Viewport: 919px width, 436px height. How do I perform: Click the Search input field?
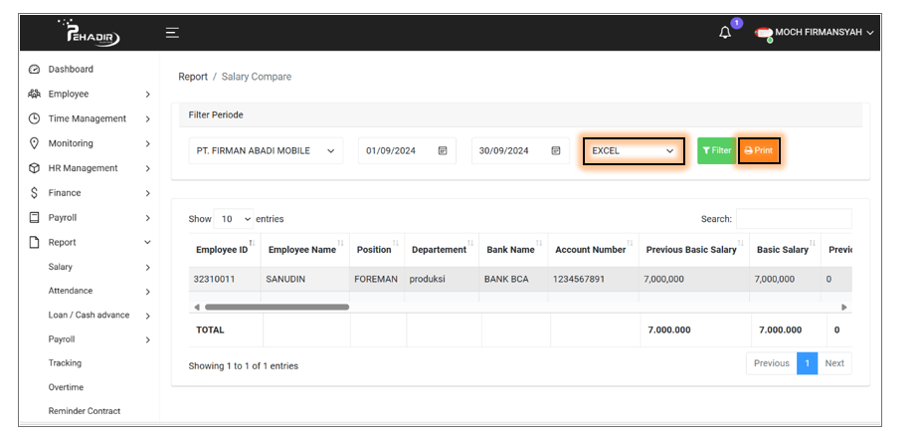[x=793, y=219]
